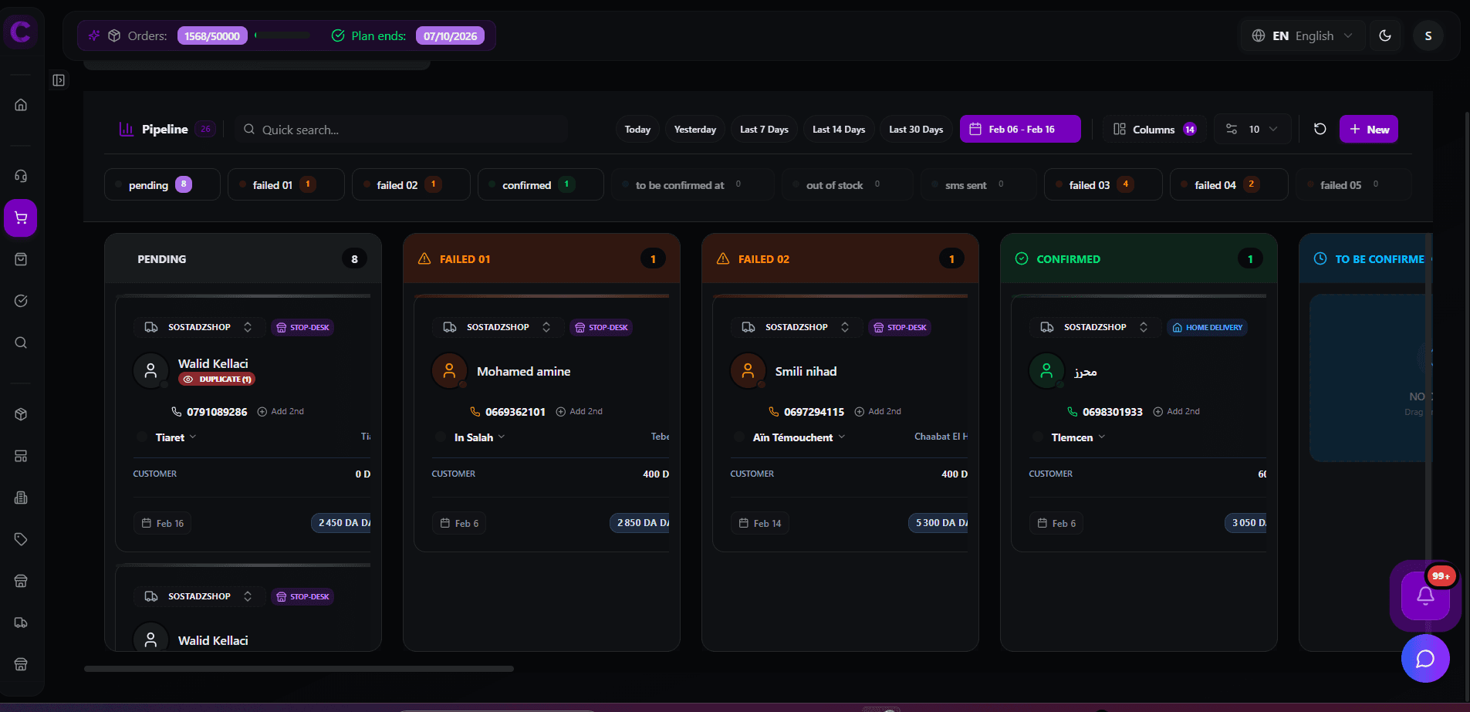The height and width of the screenshot is (712, 1470).
Task: Open the headset support section in the sidebar
Action: [x=21, y=175]
